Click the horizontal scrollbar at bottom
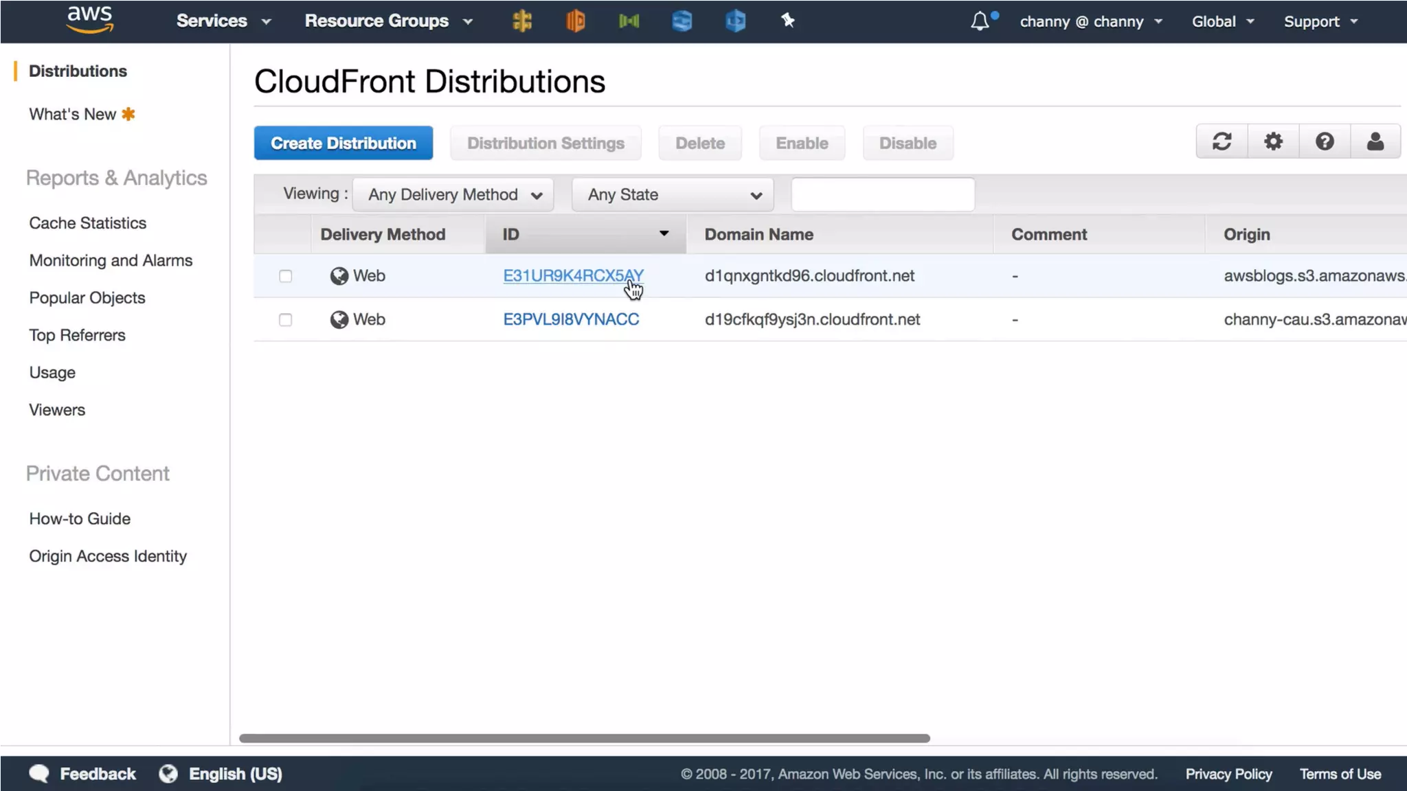 click(x=584, y=738)
